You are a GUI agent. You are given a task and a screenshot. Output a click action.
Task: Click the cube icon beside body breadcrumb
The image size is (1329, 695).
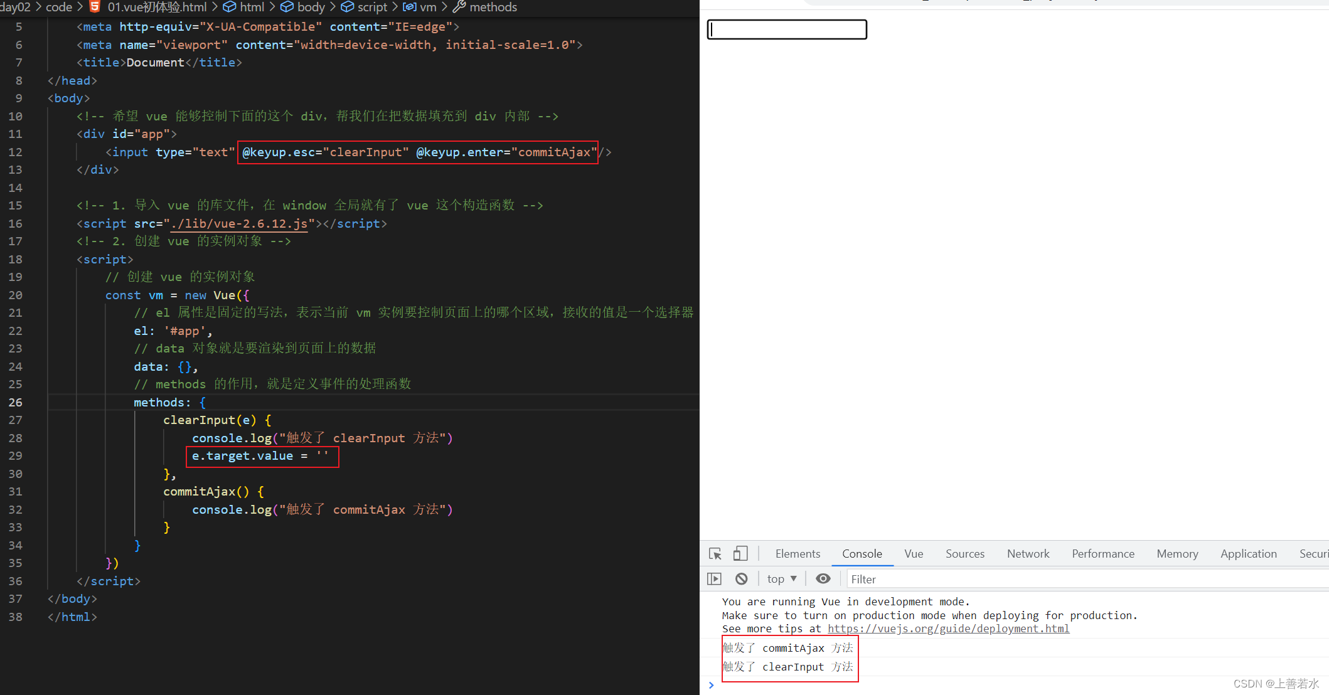click(287, 7)
